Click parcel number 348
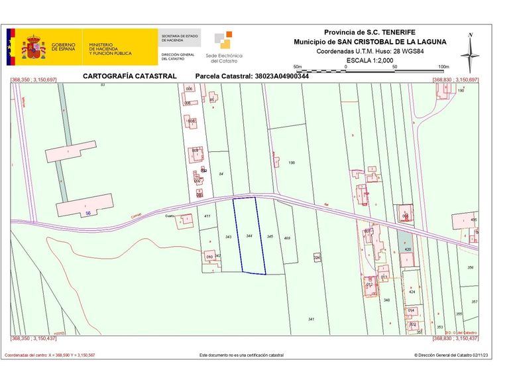 point(386,300)
